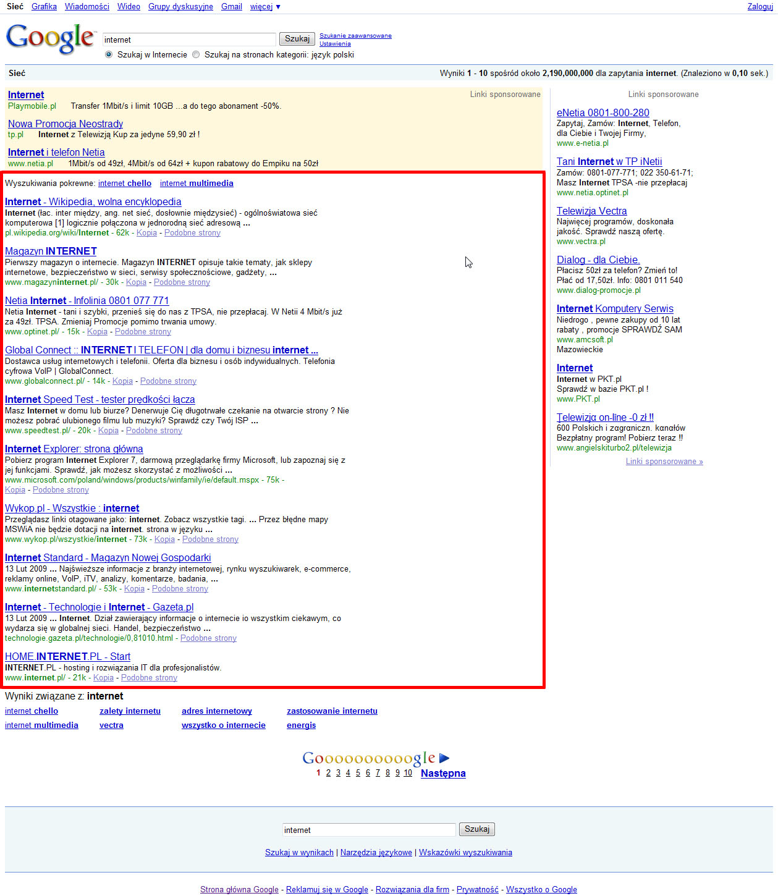Open 'Narzędzia językowe' link
This screenshot has height=896, width=778.
click(x=376, y=852)
